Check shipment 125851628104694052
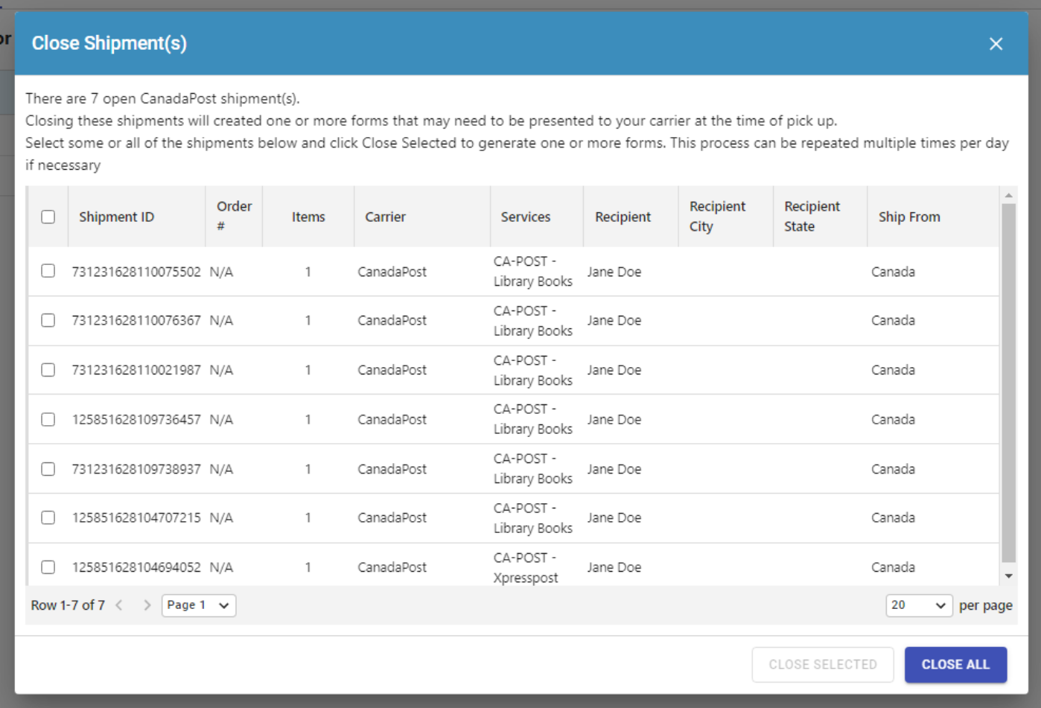 [48, 567]
